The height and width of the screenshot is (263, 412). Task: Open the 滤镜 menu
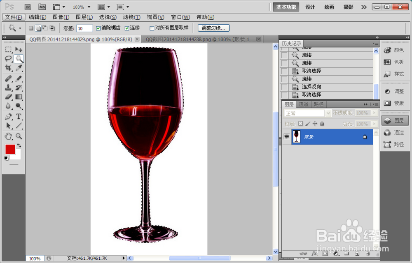[x=131, y=17]
